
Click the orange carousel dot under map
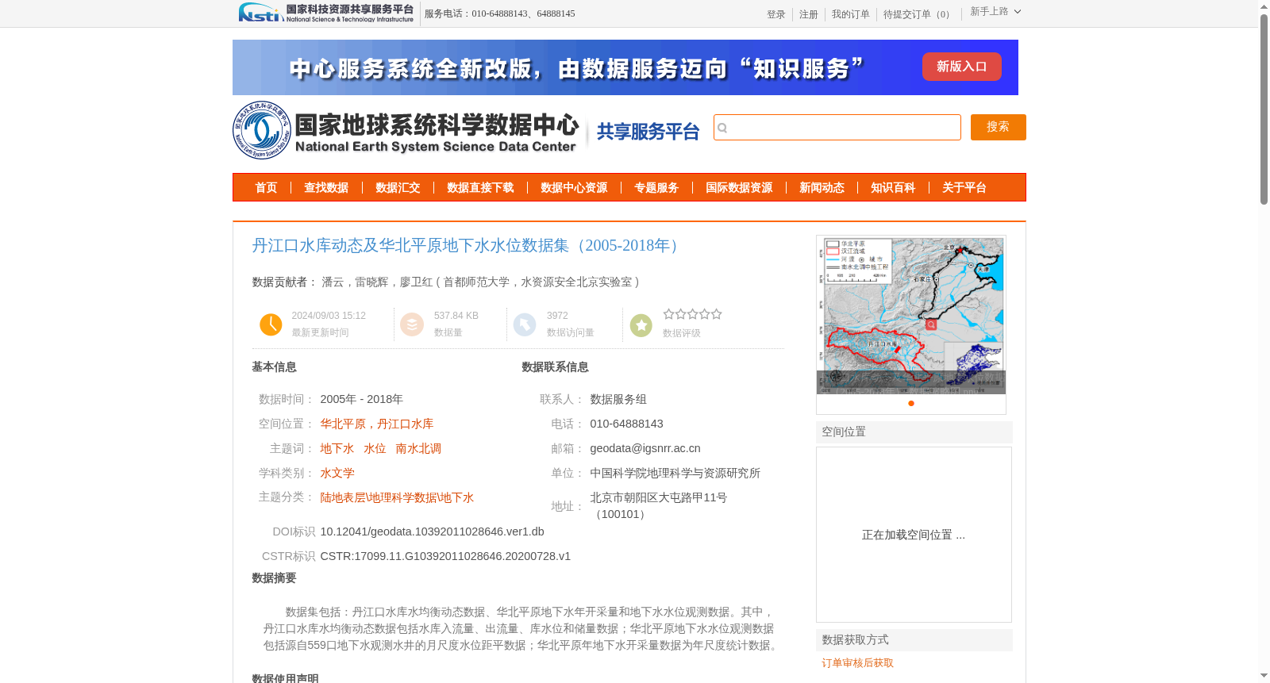tap(911, 404)
